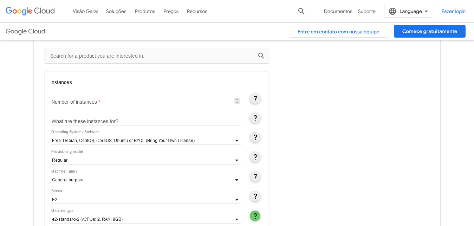Click Google Cloud text in sub-header
This screenshot has height=226, width=474.
click(25, 31)
